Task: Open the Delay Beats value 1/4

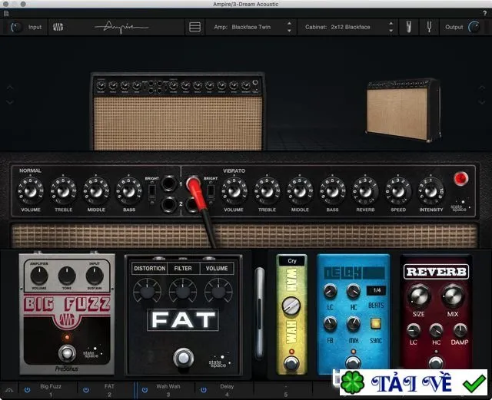Action: coord(377,290)
